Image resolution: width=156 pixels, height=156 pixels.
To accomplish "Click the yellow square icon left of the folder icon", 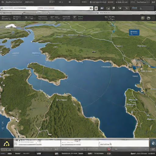I will pyautogui.click(x=143, y=18).
